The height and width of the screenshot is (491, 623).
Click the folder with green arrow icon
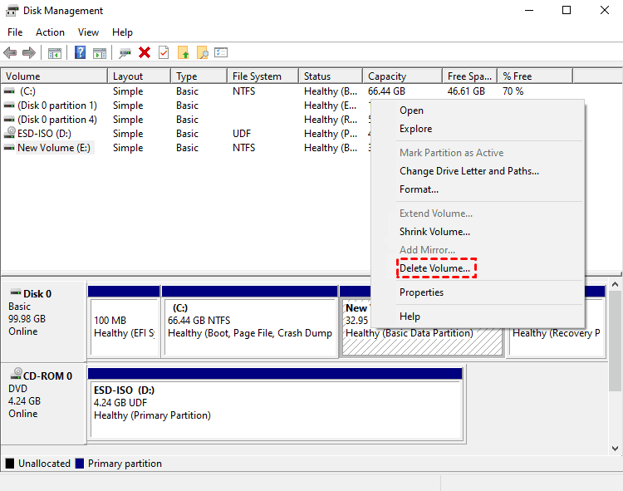point(184,52)
